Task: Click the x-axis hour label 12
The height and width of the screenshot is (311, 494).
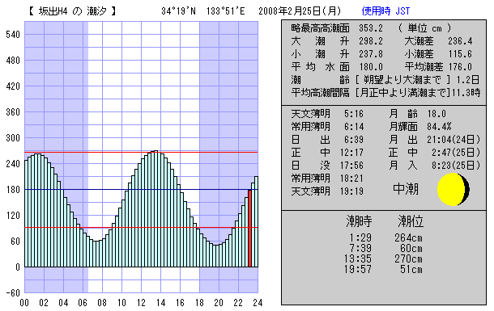Action: 141,303
